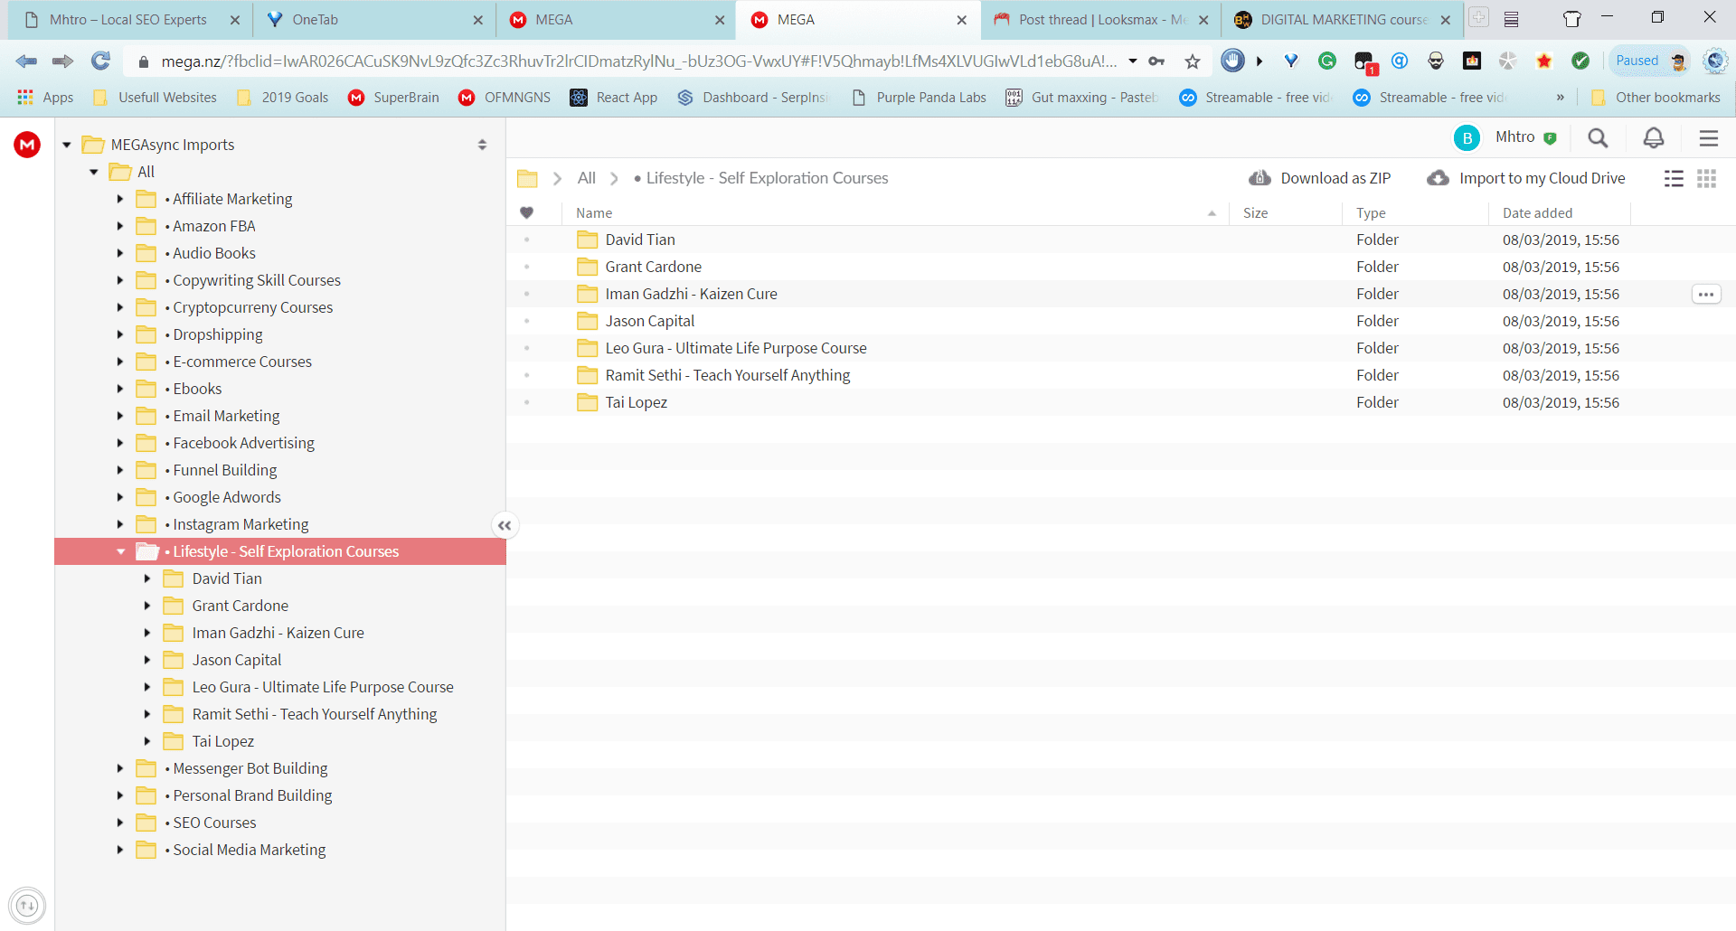The width and height of the screenshot is (1736, 931).
Task: Collapse MEGAsync Imports root
Action: tap(66, 145)
